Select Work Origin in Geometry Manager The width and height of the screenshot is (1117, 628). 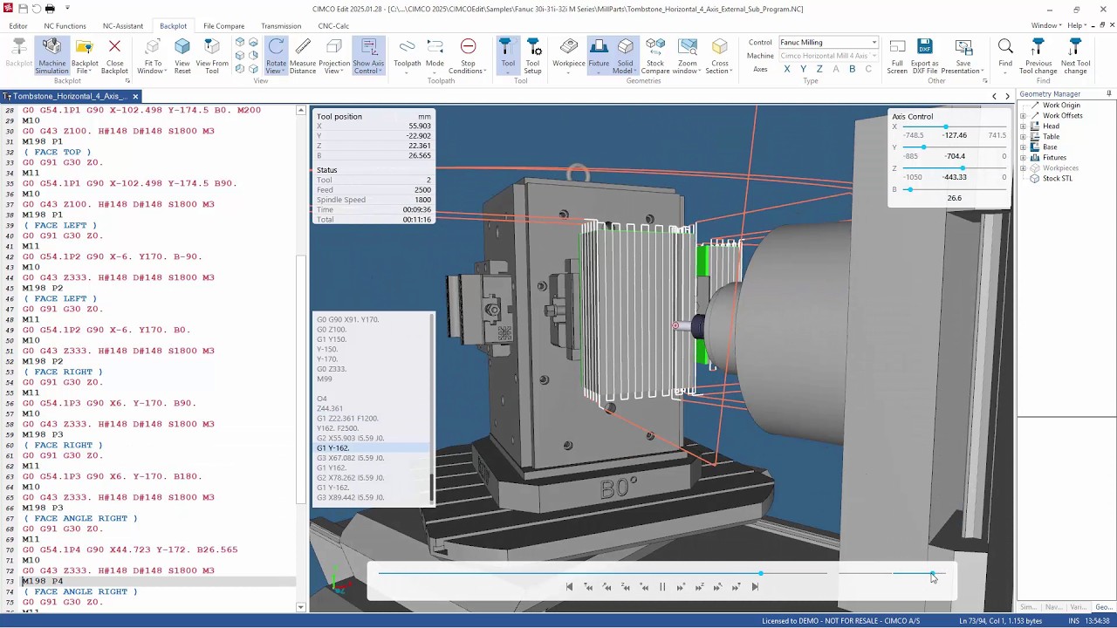point(1061,106)
